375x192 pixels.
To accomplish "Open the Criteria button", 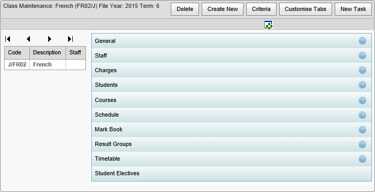I will point(261,9).
